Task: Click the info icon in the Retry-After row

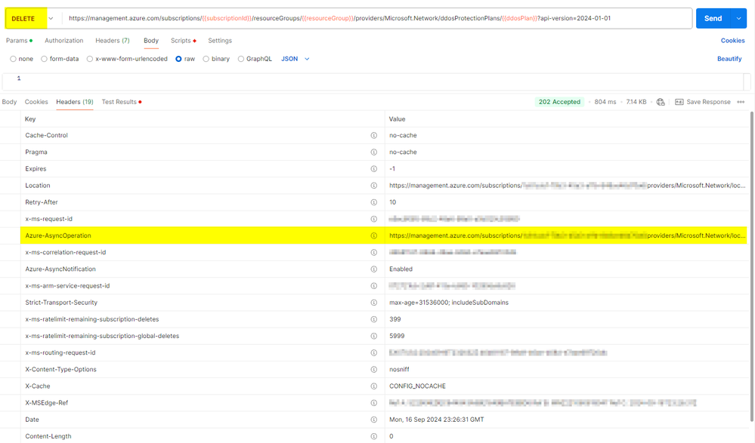Action: click(x=373, y=202)
